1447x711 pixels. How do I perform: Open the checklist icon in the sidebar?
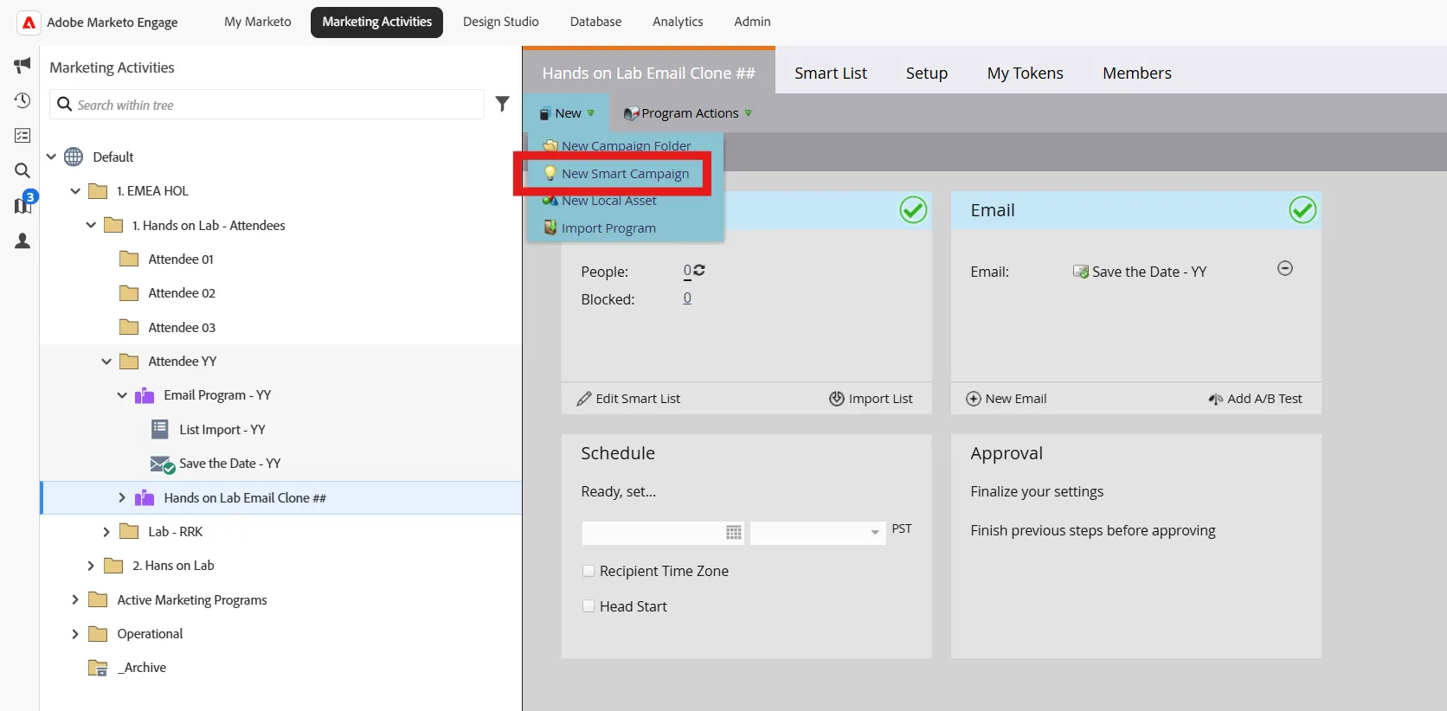[23, 136]
